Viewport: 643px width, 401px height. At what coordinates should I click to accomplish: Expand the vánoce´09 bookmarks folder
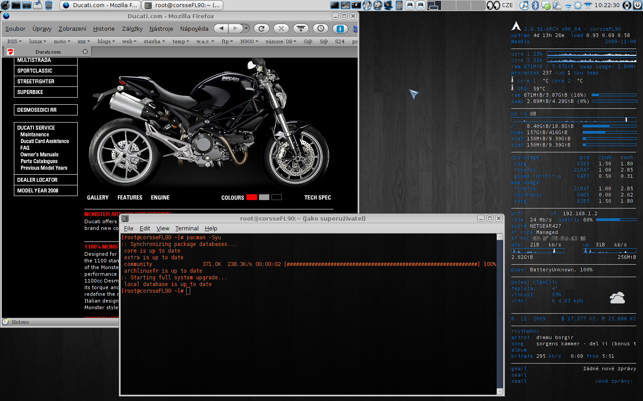[x=281, y=41]
